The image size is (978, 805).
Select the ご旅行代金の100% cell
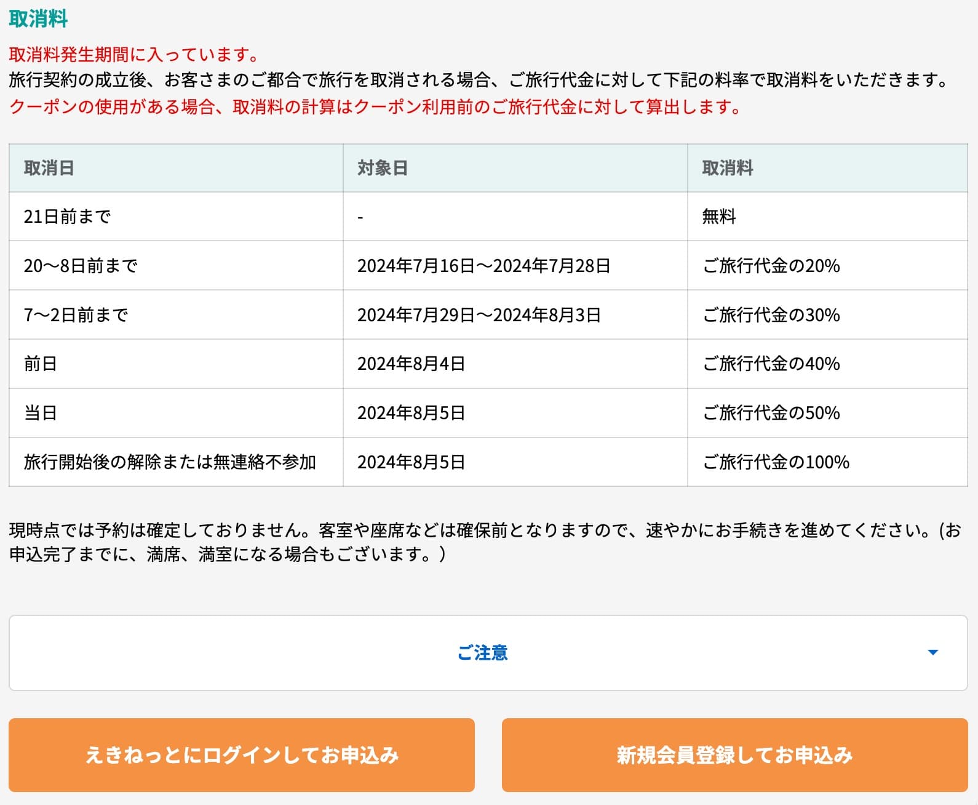[827, 462]
